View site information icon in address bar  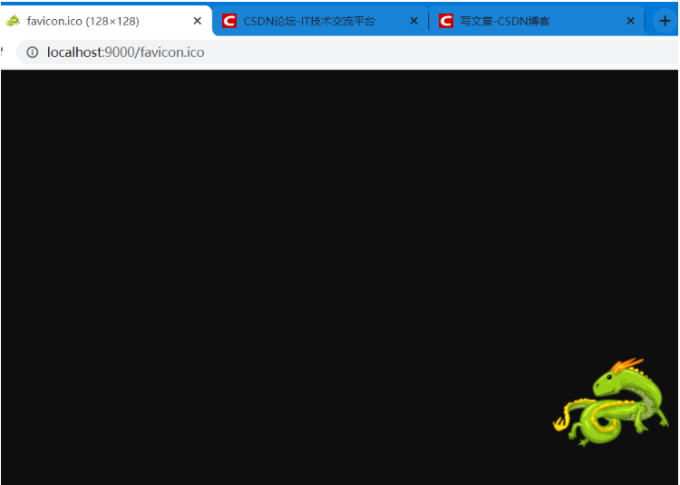coord(33,52)
